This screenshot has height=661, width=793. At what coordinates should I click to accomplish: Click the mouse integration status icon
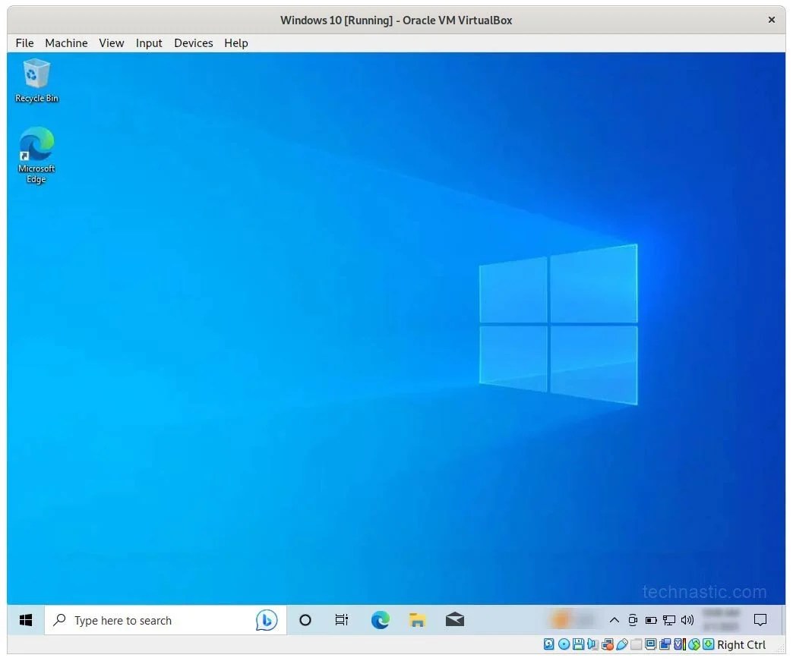694,644
